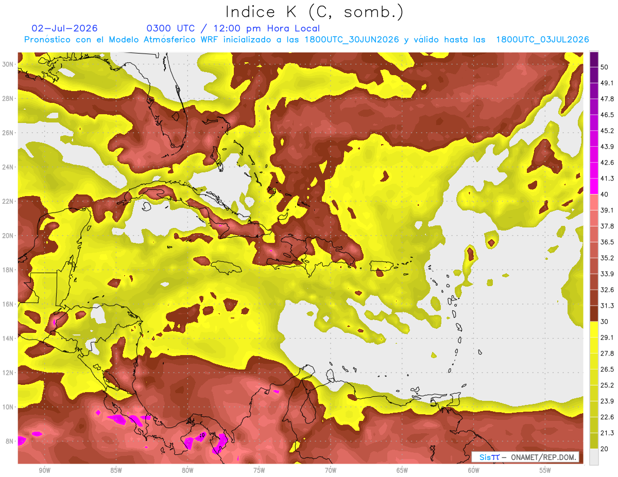This screenshot has width=618, height=477.
Task: Click the "41.3" color scale value
Action: point(607,179)
